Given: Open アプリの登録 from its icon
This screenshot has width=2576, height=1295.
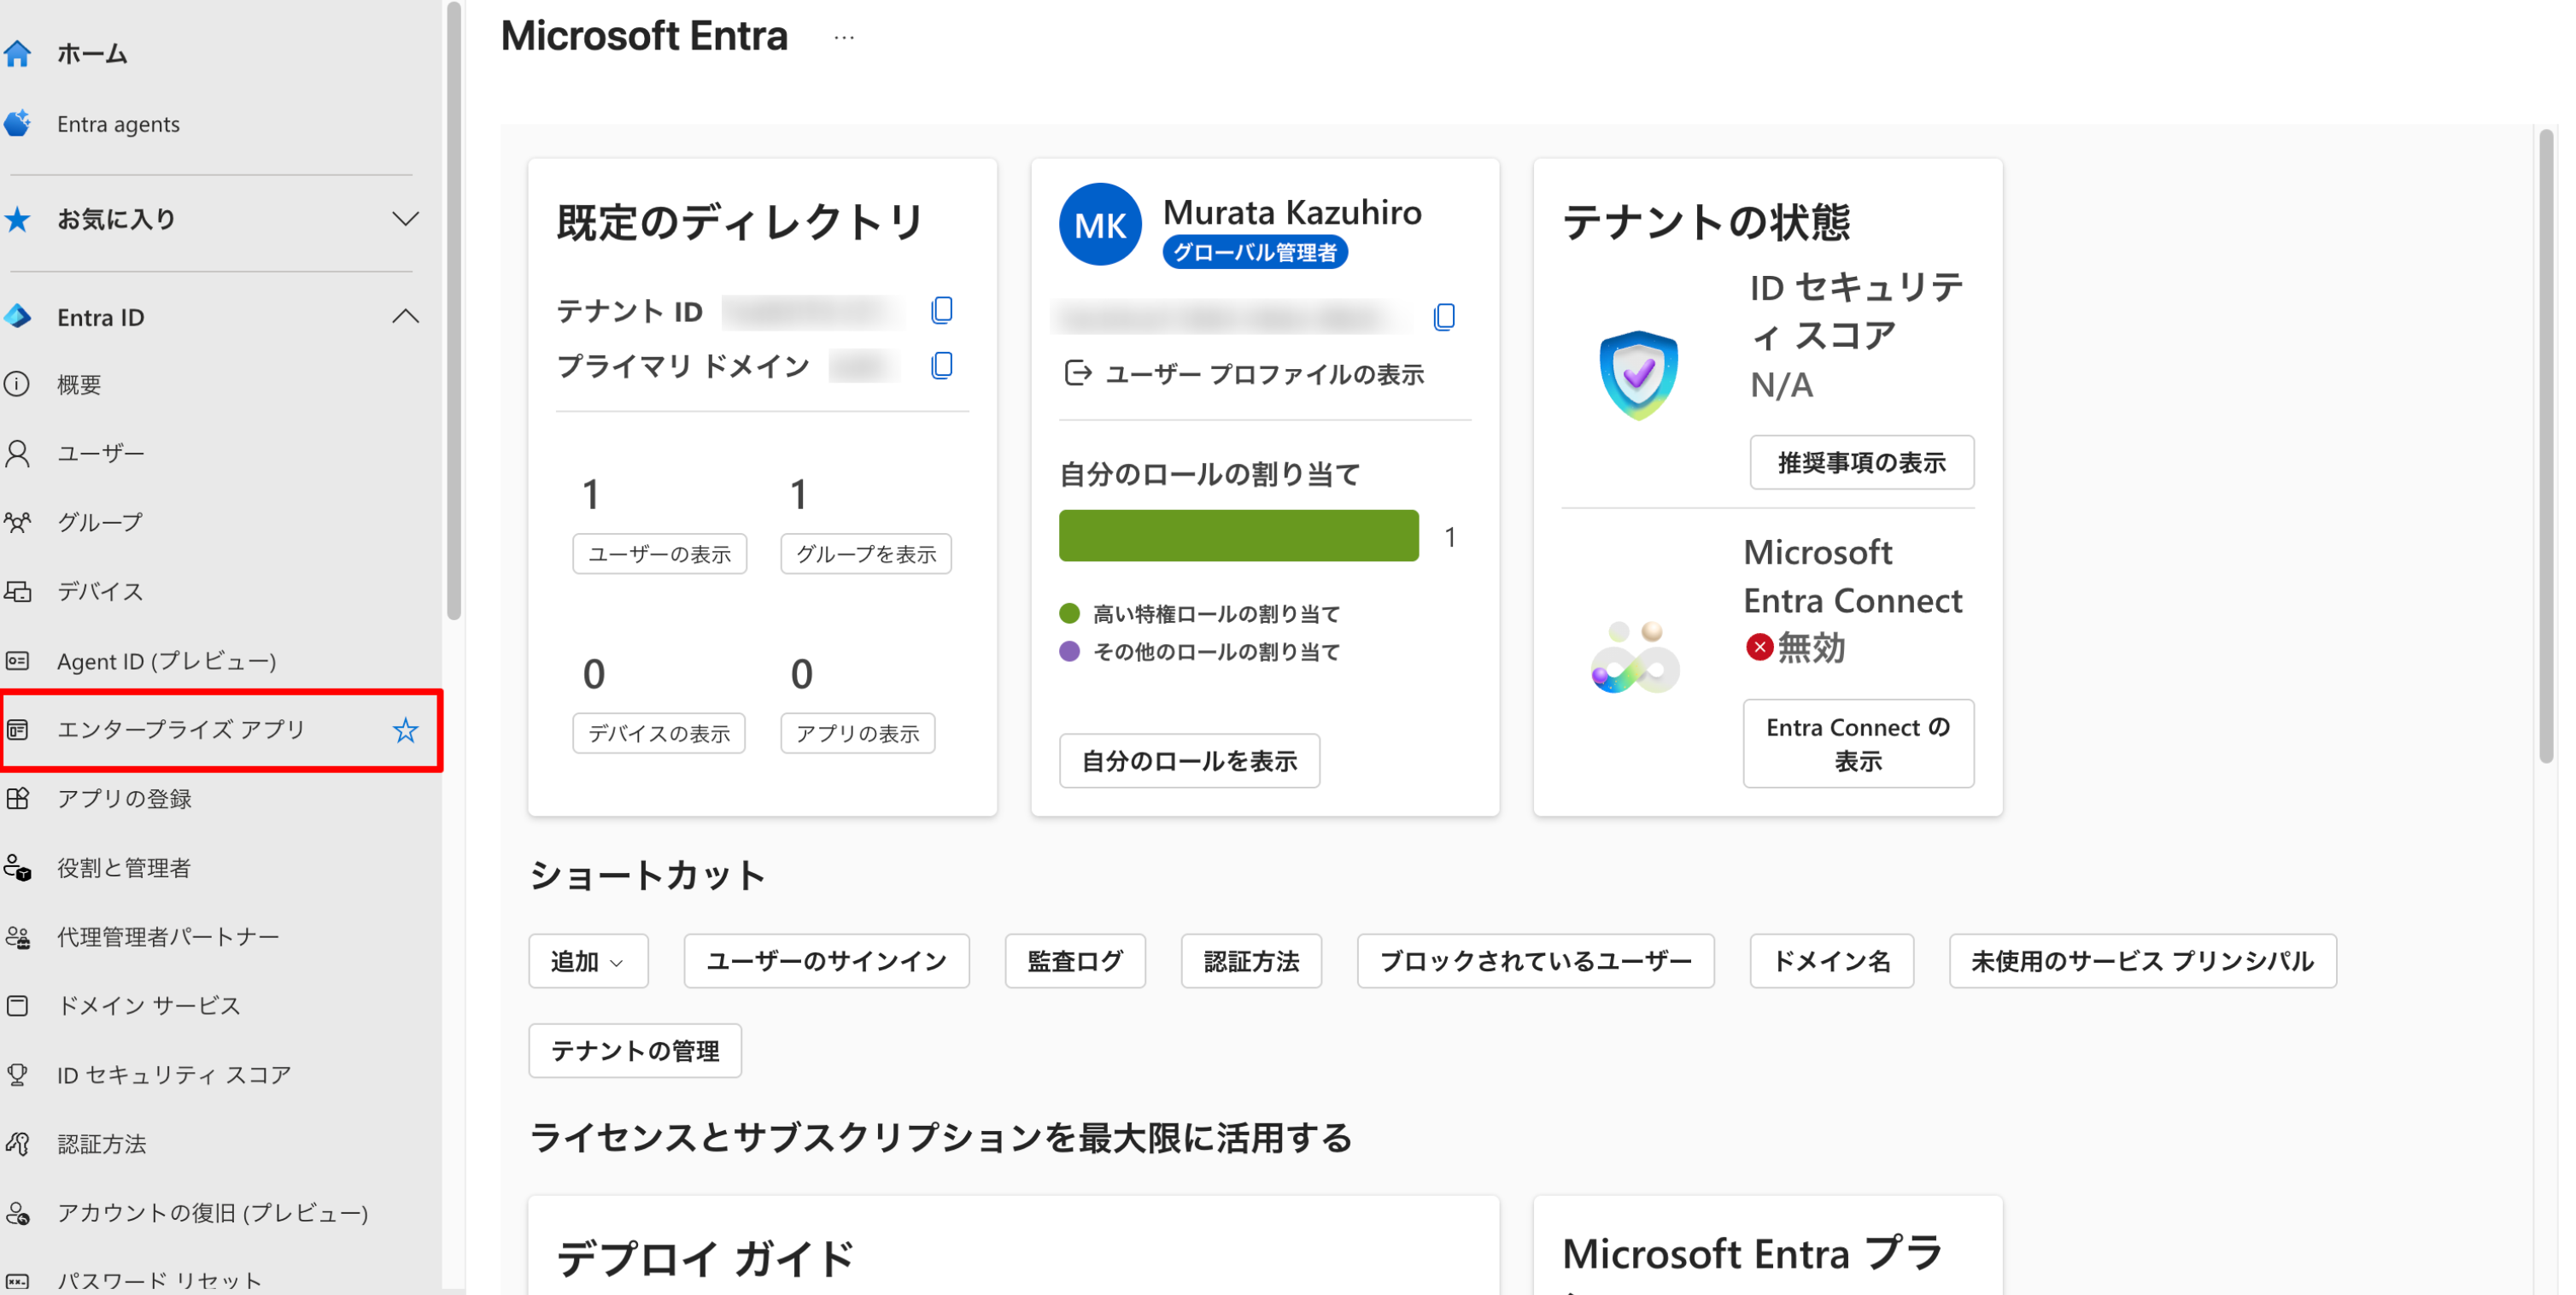Looking at the screenshot, I should (x=18, y=798).
